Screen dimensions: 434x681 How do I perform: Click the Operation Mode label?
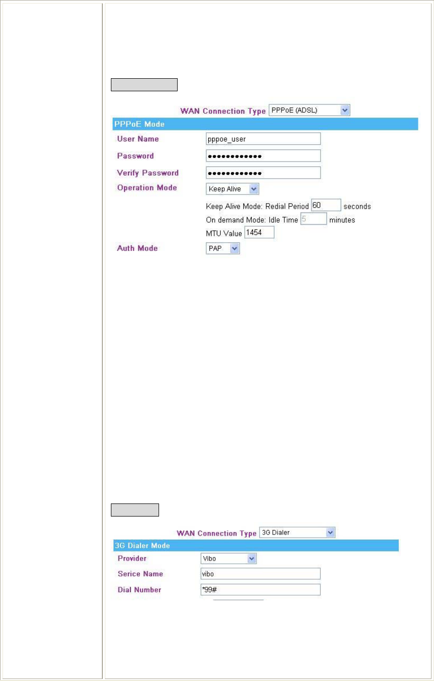147,188
